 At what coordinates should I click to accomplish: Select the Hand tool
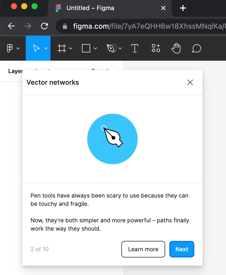pyautogui.click(x=176, y=48)
